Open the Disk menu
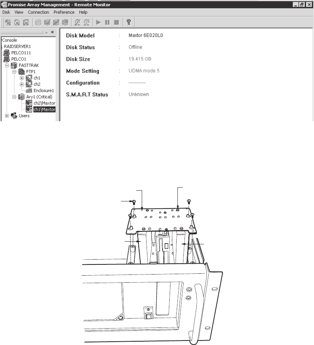 pyautogui.click(x=6, y=12)
